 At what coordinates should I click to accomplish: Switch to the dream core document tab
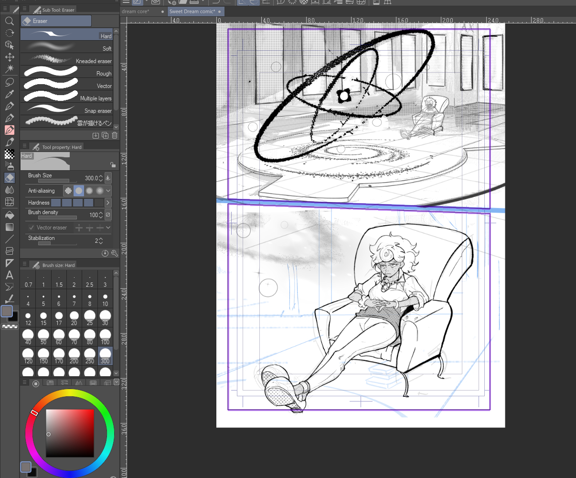[136, 11]
